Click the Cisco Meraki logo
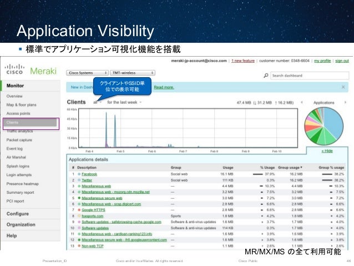 click(x=31, y=69)
